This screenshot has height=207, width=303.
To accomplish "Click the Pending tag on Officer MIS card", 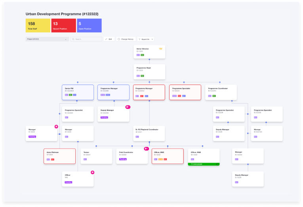I will (x=69, y=182).
